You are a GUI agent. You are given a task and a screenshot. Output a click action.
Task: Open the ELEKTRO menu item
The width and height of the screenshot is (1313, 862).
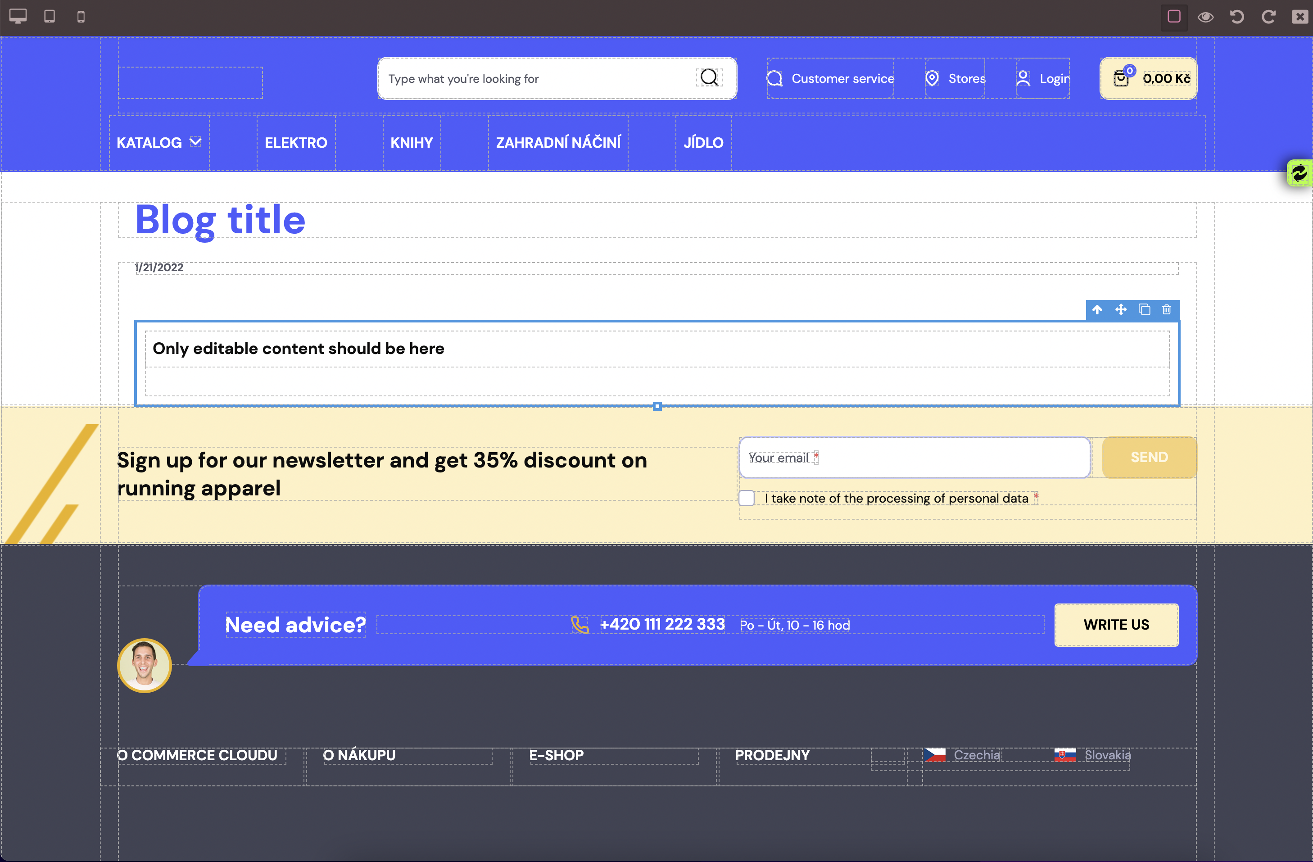point(296,143)
